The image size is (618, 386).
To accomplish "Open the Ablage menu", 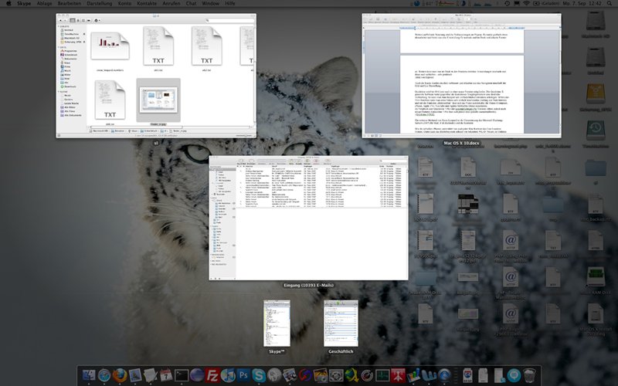I will (x=45, y=3).
